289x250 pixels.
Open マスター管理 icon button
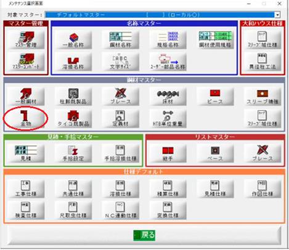click(x=26, y=39)
